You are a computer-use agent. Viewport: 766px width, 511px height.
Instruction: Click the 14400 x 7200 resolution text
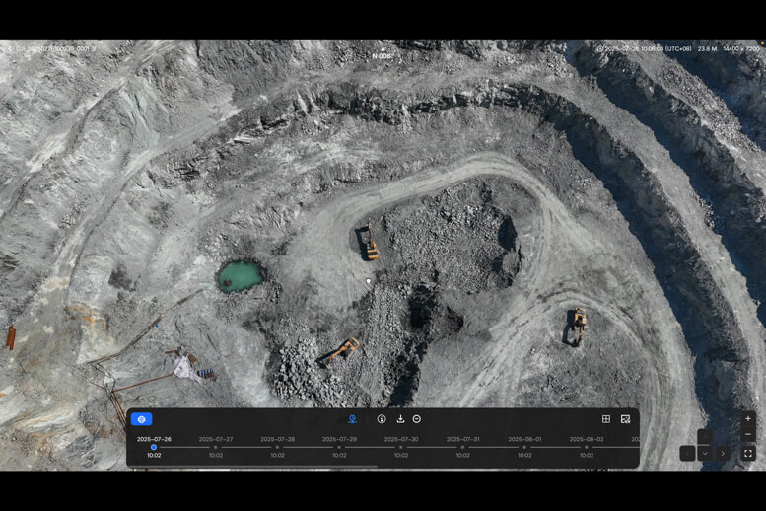click(x=741, y=49)
